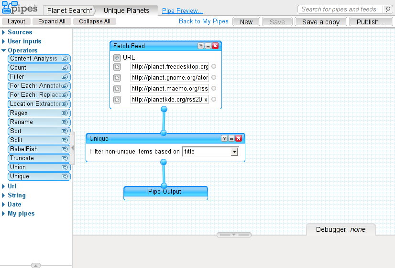Viewport: 395px width, 268px height.
Task: Minimize the Fetch Feed module
Action: pyautogui.click(x=208, y=46)
